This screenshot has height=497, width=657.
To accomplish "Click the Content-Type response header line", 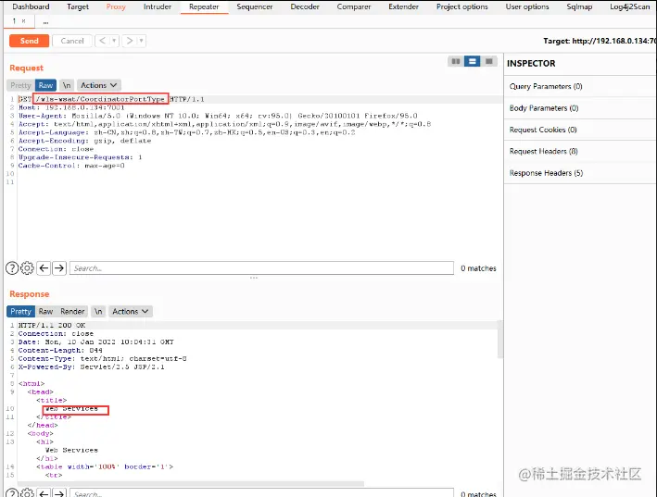I will [102, 358].
